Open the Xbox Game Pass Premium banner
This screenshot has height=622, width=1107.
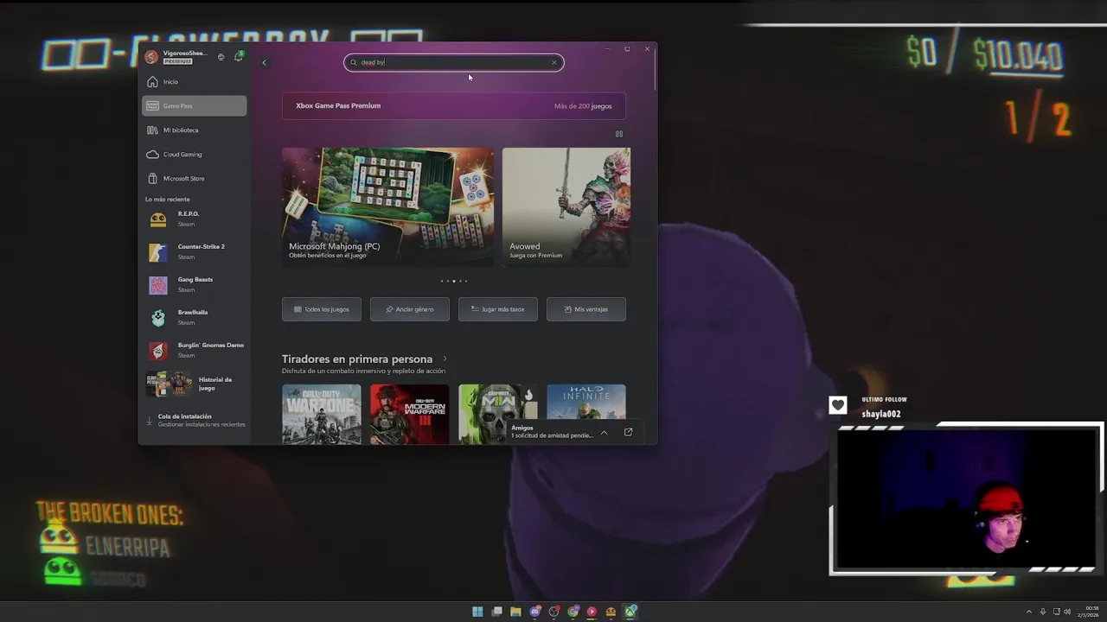tap(453, 106)
